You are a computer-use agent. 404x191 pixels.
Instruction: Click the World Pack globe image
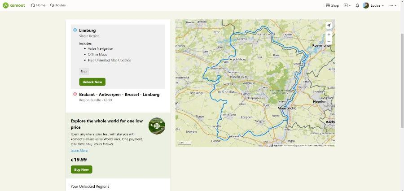[157, 126]
